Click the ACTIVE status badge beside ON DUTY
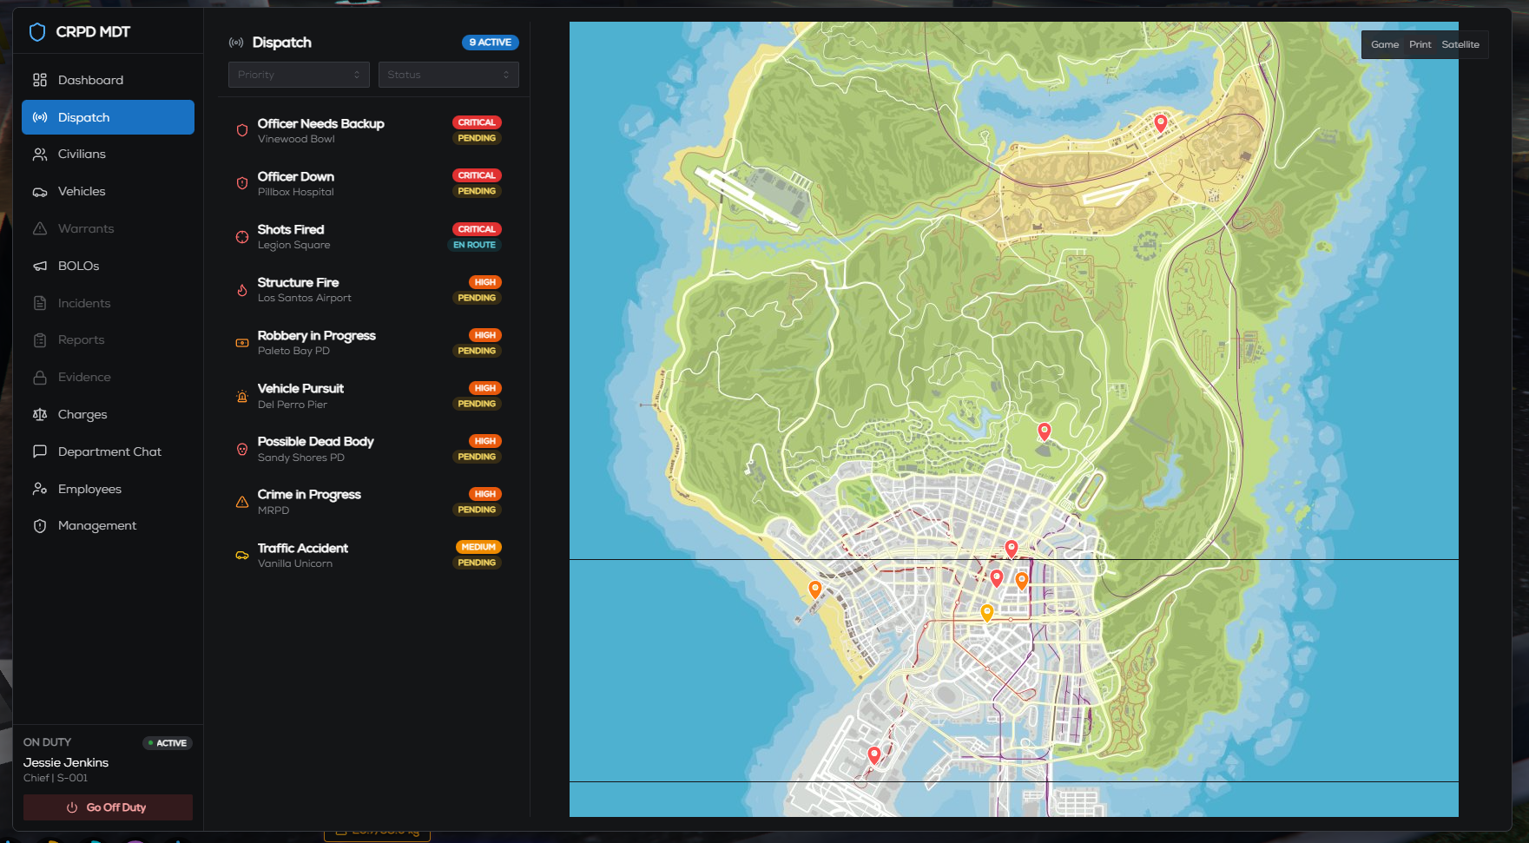The image size is (1529, 843). (x=168, y=743)
